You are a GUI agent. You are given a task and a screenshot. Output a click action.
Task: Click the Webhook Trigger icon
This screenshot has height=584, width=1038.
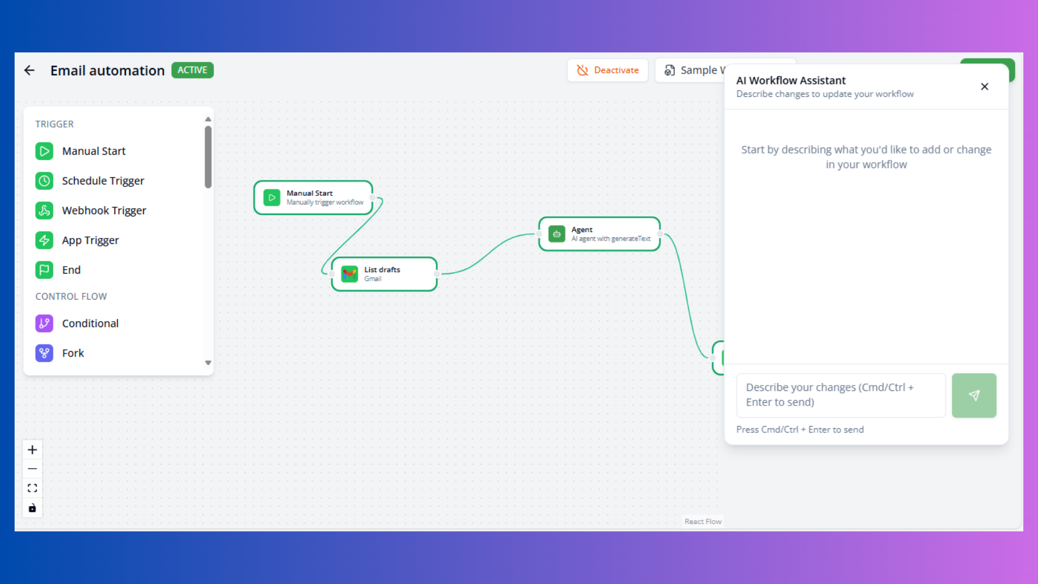point(44,210)
